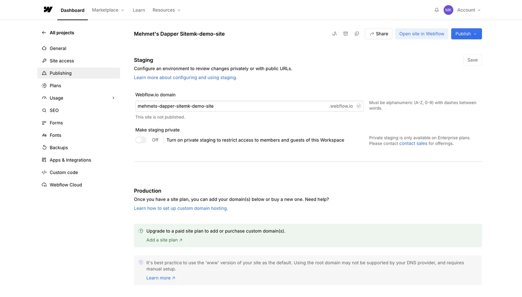Click the Custom code brackets icon

coord(44,172)
